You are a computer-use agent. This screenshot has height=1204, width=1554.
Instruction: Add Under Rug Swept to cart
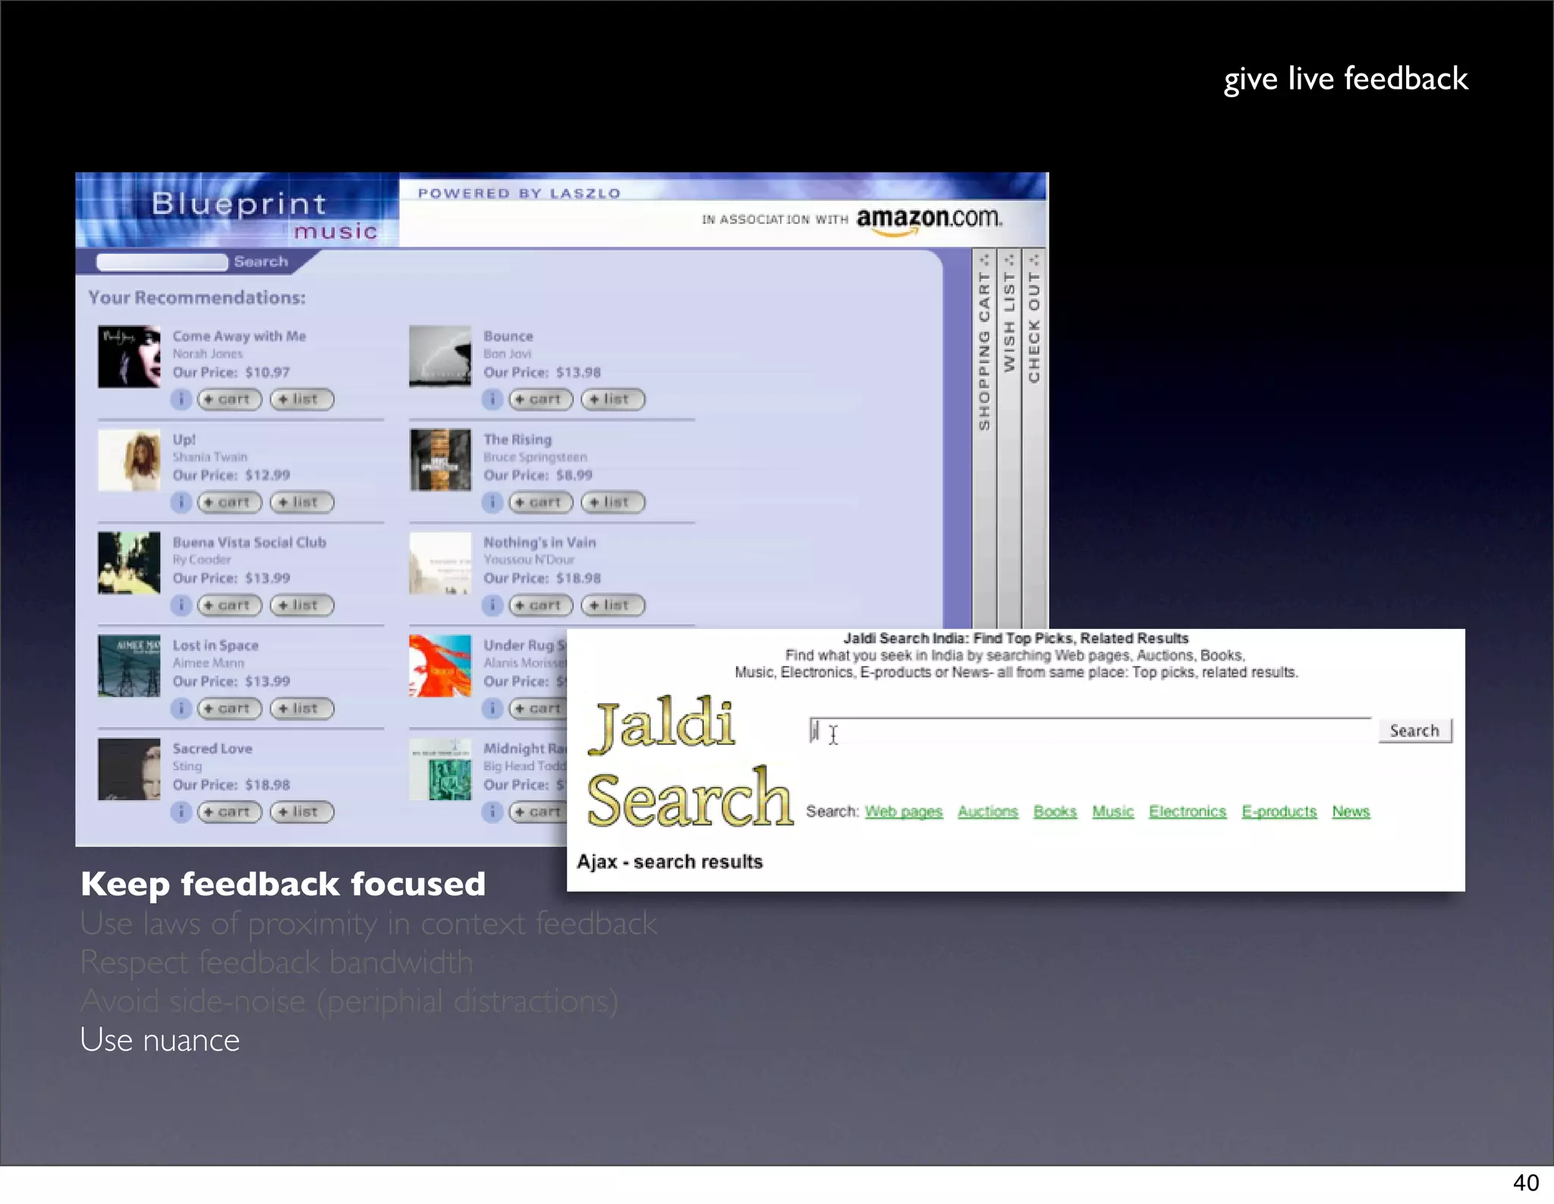click(537, 709)
